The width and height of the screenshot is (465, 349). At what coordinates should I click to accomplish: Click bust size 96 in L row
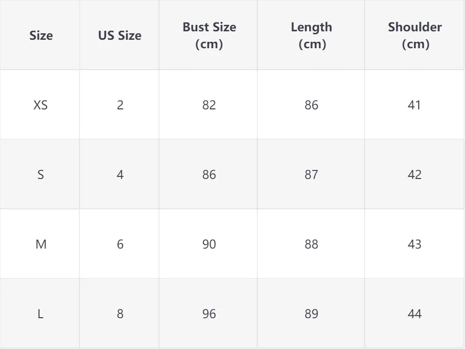pos(209,314)
